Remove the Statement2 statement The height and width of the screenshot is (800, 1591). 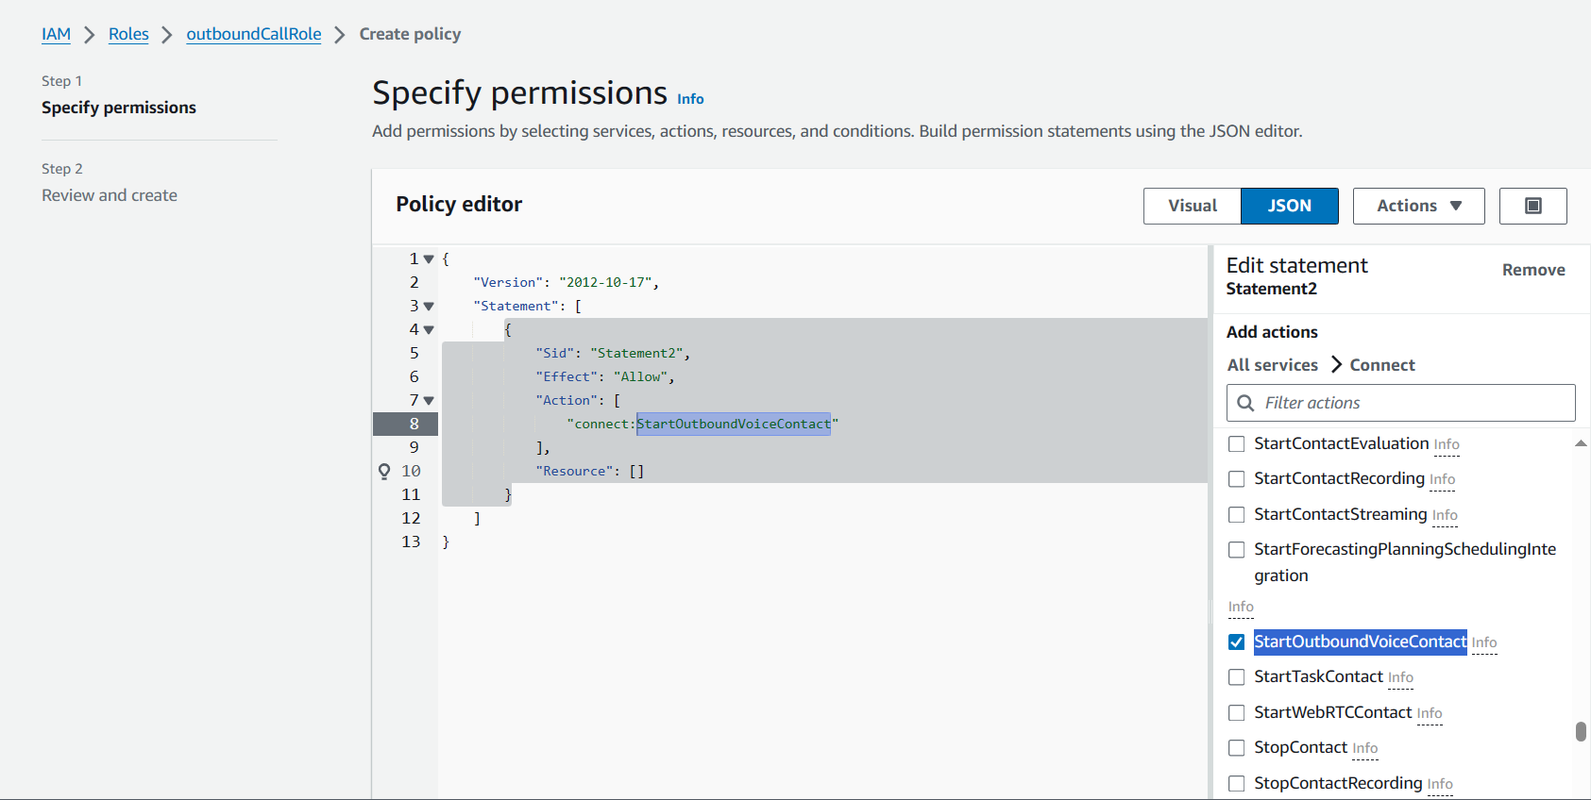point(1532,270)
